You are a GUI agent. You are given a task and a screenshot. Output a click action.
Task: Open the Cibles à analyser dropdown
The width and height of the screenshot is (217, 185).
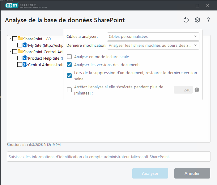(153, 37)
